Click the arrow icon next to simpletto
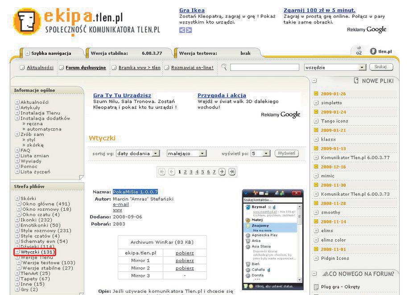This screenshot has width=409, height=295. pyautogui.click(x=316, y=102)
